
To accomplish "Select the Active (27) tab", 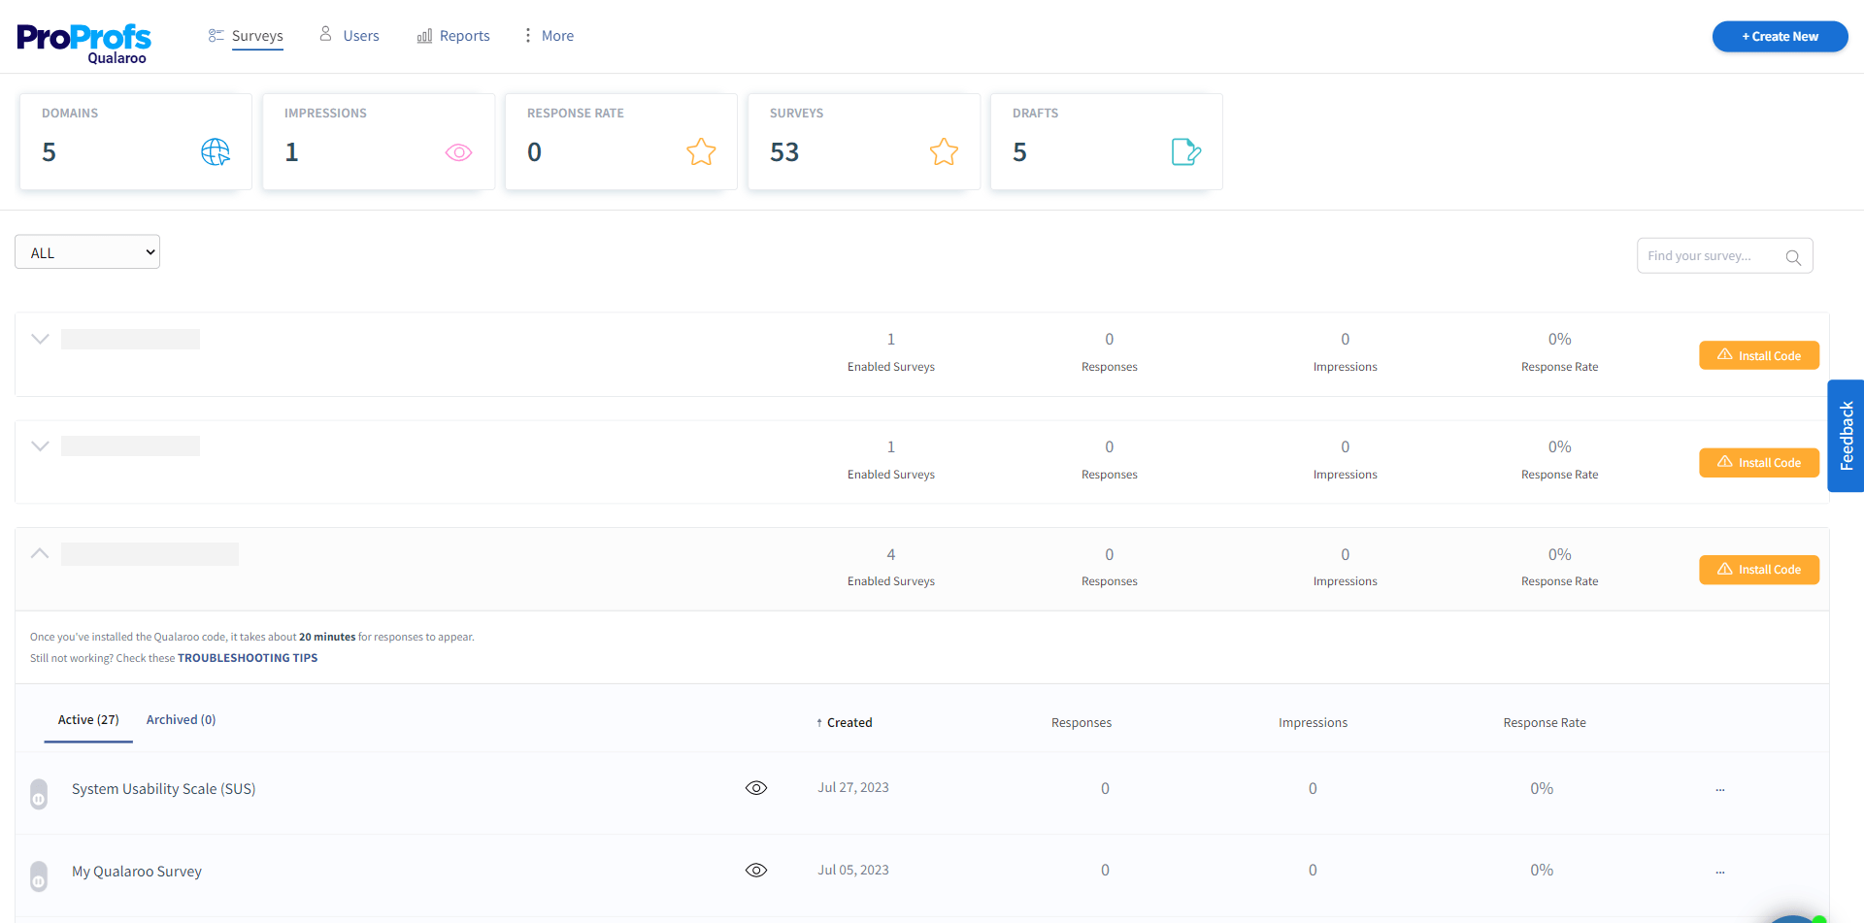I will click(x=88, y=720).
